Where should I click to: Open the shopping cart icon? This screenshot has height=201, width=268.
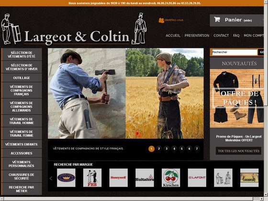tap(217, 20)
